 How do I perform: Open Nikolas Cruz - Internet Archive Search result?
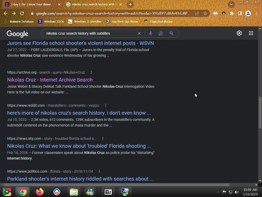(x=50, y=80)
